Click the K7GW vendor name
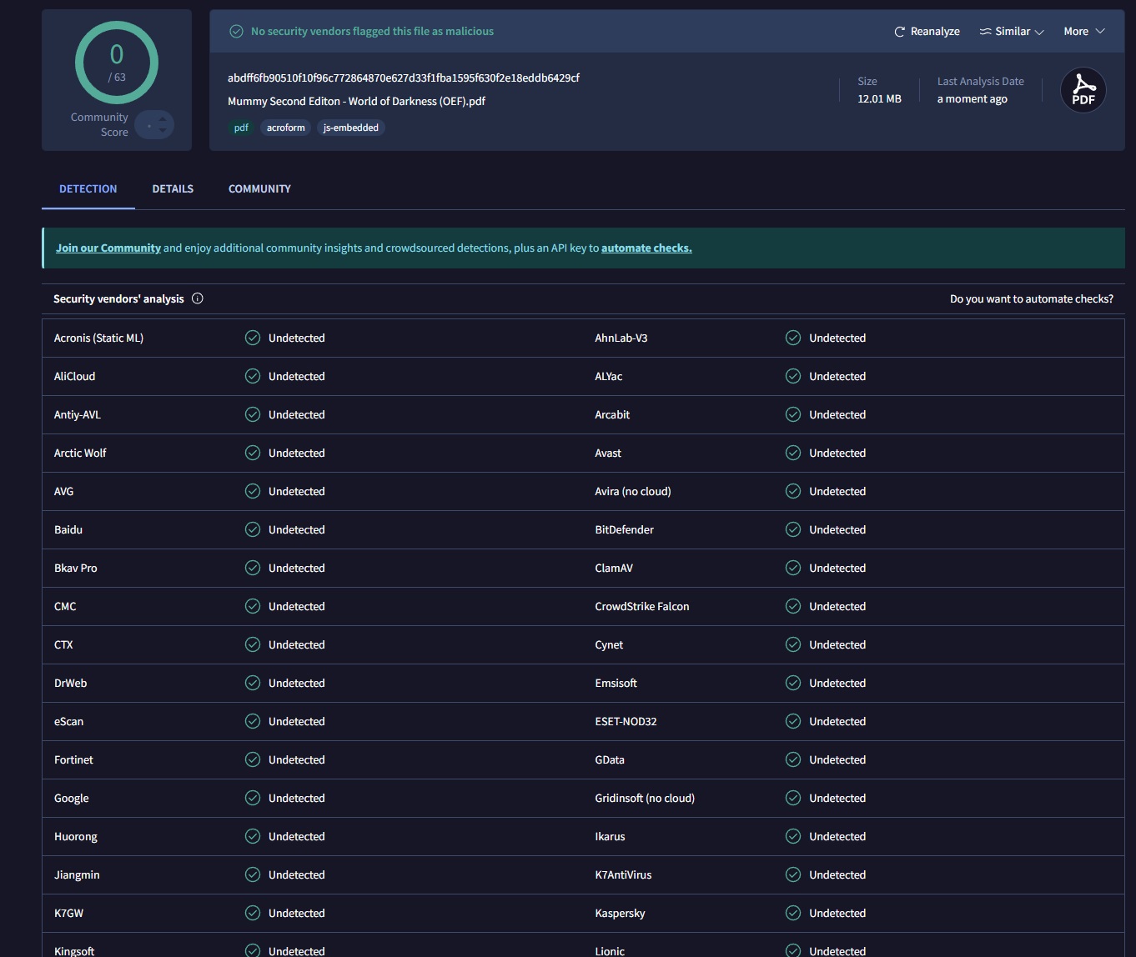This screenshot has width=1136, height=957. tap(68, 913)
